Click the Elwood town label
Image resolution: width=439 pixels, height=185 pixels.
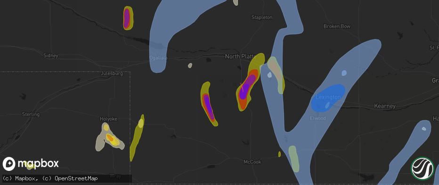318,118
